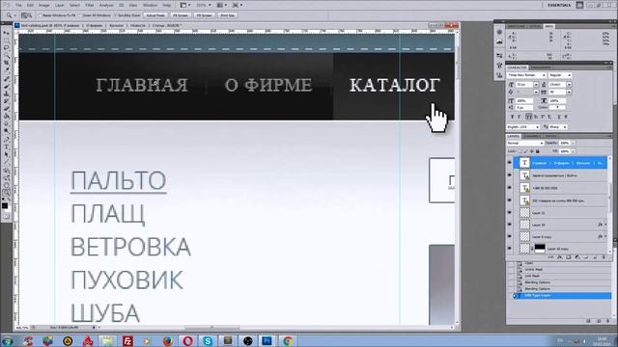The image size is (618, 347).
Task: Select the Move tool in toolbox
Action: click(7, 33)
